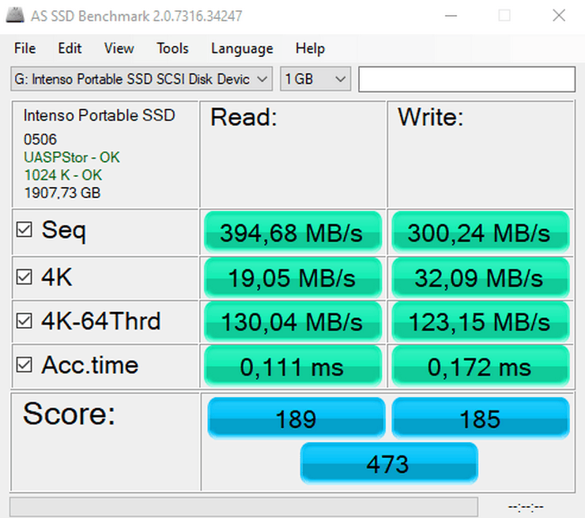Open the File menu
This screenshot has width=585, height=518.
coord(25,48)
